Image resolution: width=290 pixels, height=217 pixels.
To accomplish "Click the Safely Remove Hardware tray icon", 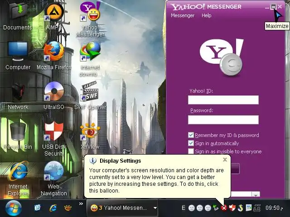I will point(216,208).
